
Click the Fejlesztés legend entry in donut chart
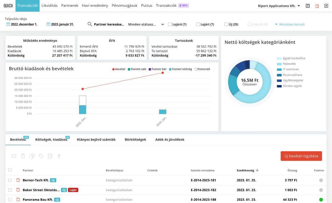tap(286, 64)
